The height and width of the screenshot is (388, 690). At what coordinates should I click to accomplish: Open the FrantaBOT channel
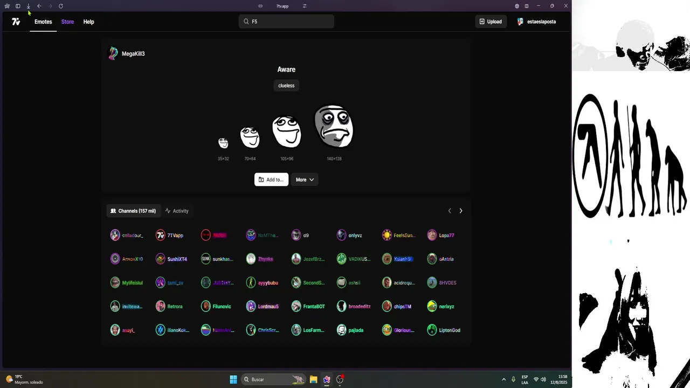(309, 306)
